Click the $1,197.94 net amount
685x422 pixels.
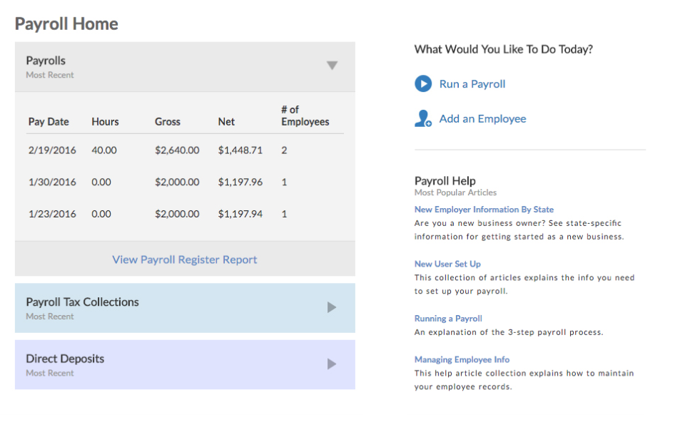[240, 214]
